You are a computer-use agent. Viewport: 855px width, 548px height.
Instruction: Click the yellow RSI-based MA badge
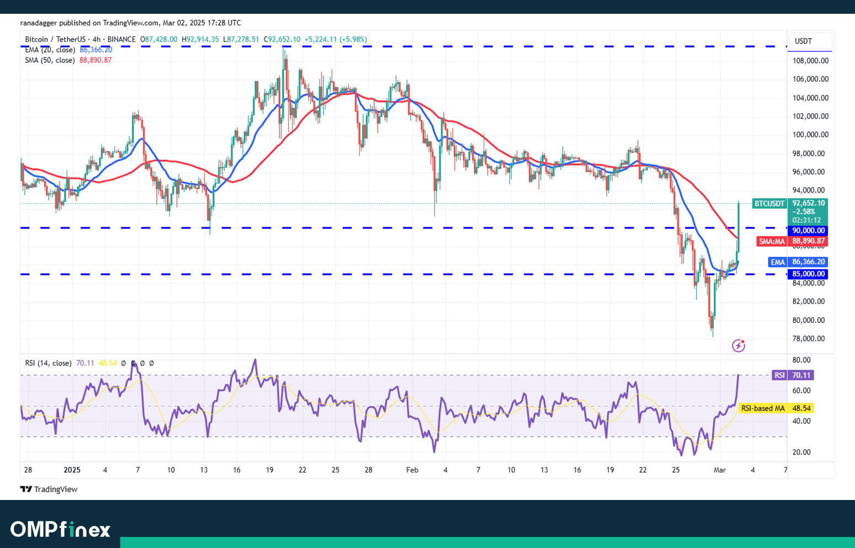762,408
